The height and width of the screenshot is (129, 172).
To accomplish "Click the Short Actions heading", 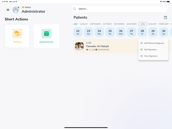I will [x=16, y=19].
